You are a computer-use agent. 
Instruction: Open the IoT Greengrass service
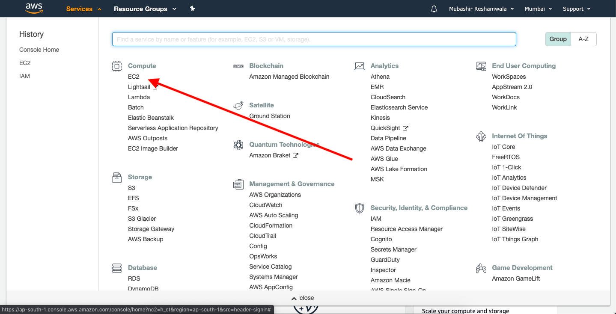pos(512,219)
